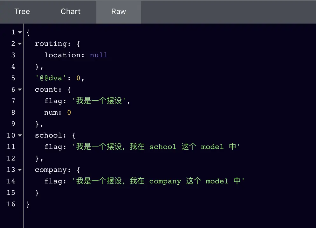Image resolution: width=316 pixels, height=228 pixels.
Task: Click the '@@dva' key text
Action: click(51, 78)
